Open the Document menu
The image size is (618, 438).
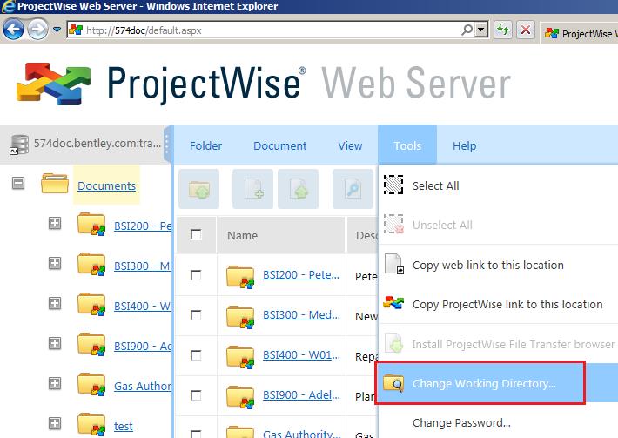[x=279, y=146]
